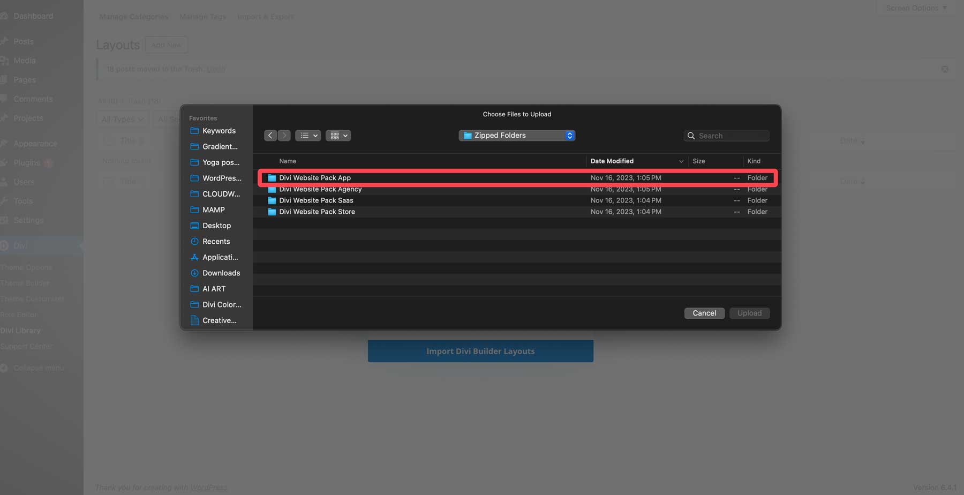
Task: Open Comments in WordPress menu
Action: point(33,99)
